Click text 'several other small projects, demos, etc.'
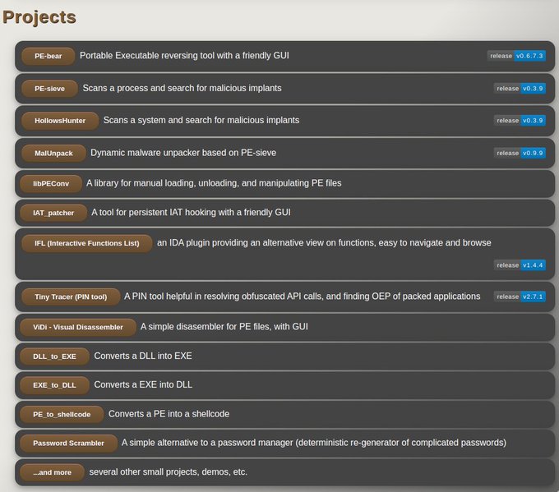Screen dimensions: 559x492 point(169,472)
